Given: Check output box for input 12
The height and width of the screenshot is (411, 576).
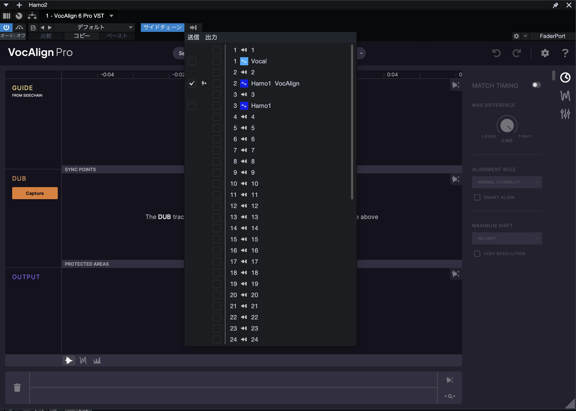Looking at the screenshot, I should pos(217,206).
